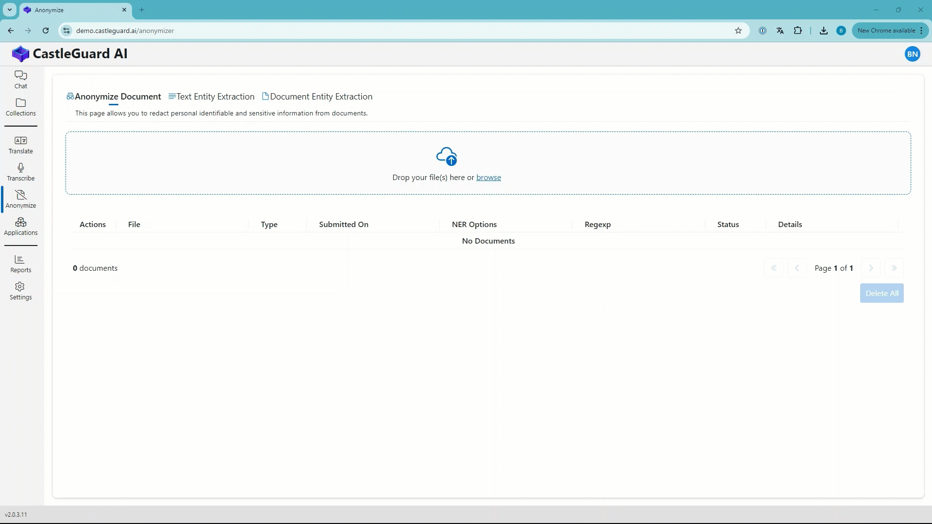Click the Anonymize Document tab
This screenshot has width=932, height=524.
click(x=113, y=96)
